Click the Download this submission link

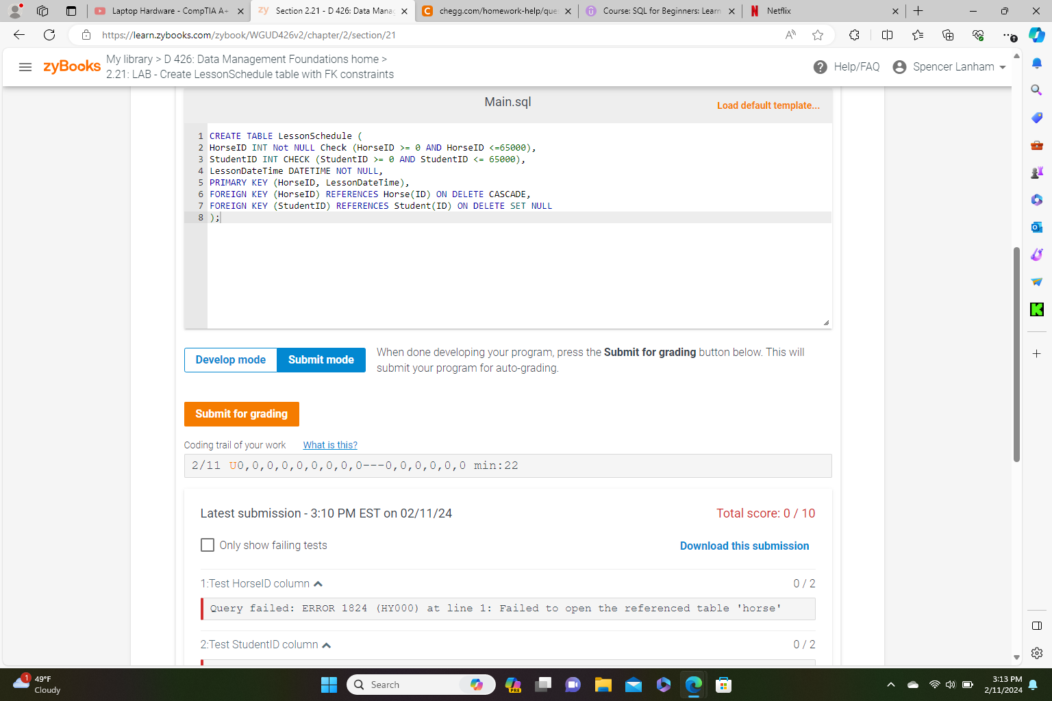pos(744,546)
